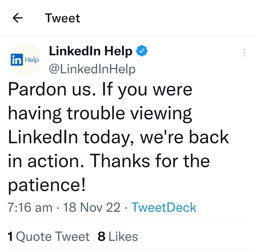Click the 18 Nov 22 date

coord(92,207)
